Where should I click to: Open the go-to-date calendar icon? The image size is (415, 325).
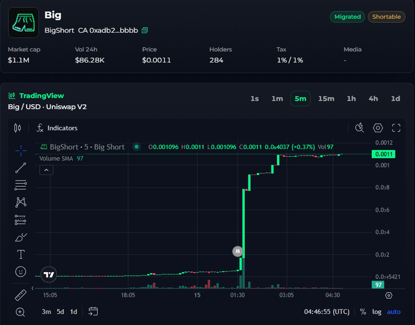tap(93, 312)
